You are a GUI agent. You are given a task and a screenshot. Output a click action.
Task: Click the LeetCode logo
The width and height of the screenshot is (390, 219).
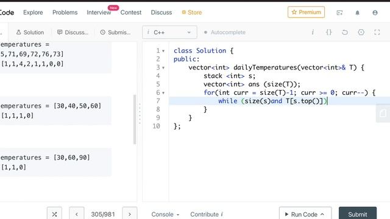tap(7, 12)
